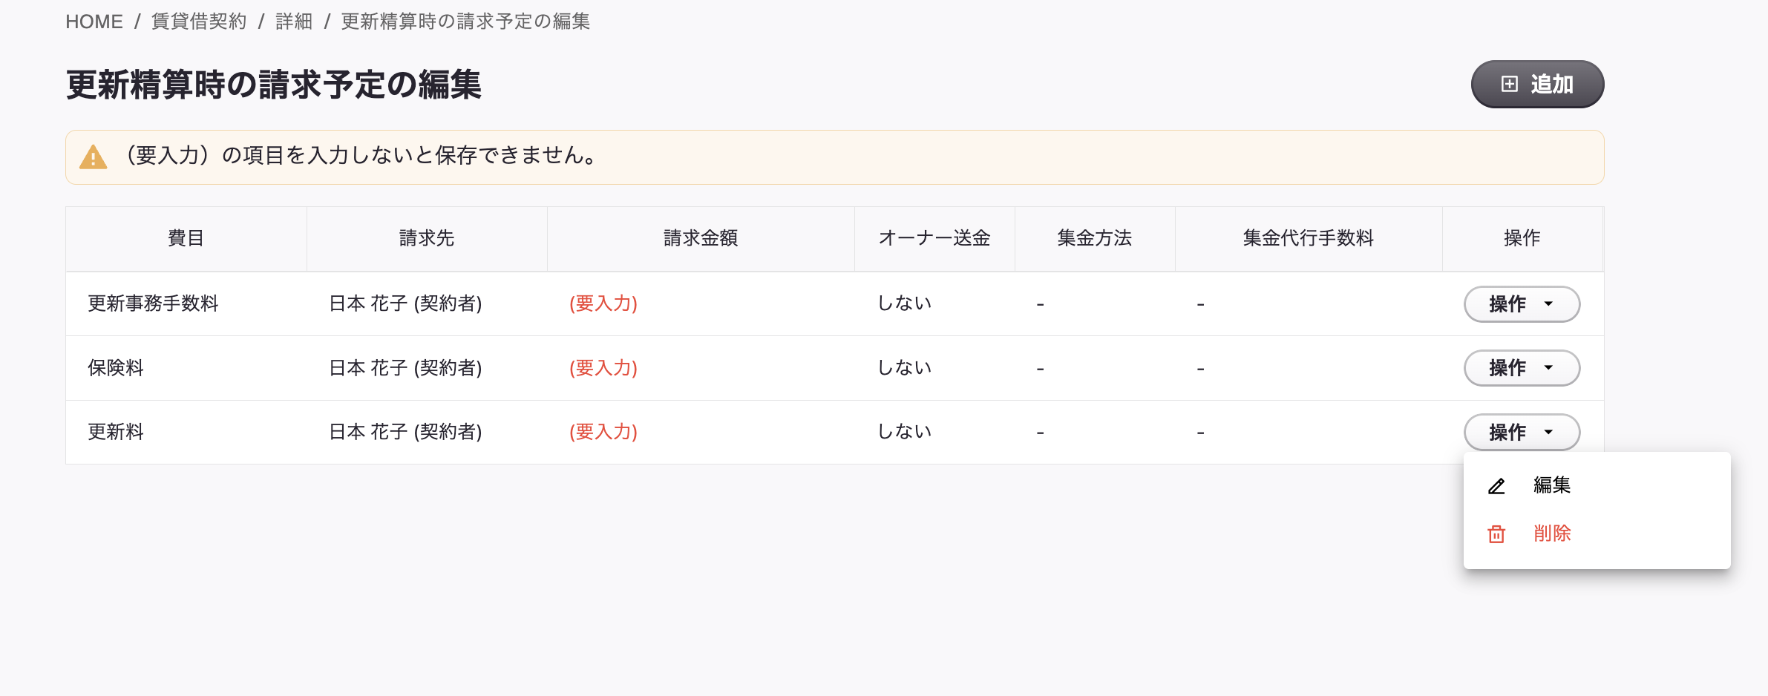Click the 追加 button
This screenshot has height=696, width=1768.
pos(1537,84)
